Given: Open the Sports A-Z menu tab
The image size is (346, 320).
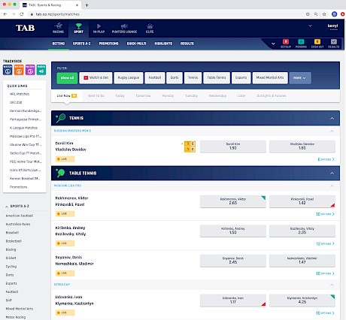Looking at the screenshot, I should 82,44.
